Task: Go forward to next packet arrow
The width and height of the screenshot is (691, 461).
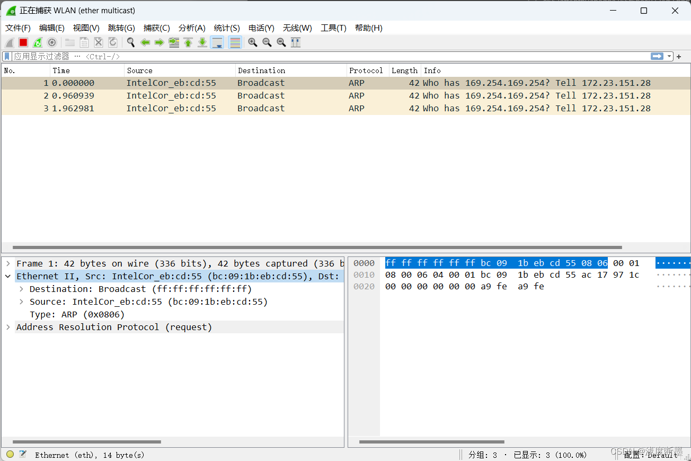Action: tap(160, 43)
